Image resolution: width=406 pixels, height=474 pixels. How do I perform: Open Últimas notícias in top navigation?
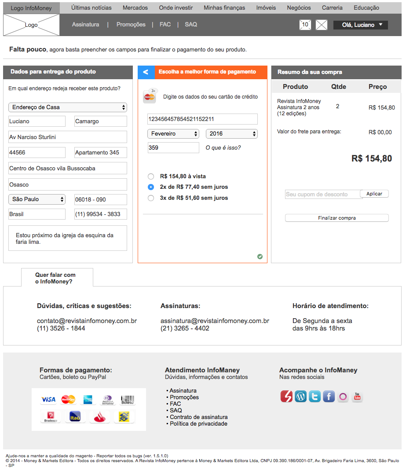tap(91, 8)
